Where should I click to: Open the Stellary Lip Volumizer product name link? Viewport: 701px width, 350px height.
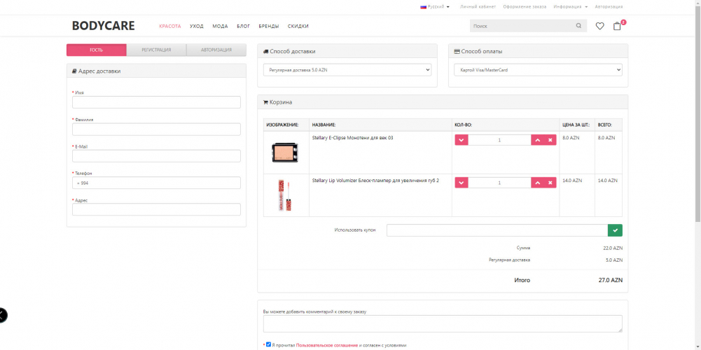coord(375,181)
